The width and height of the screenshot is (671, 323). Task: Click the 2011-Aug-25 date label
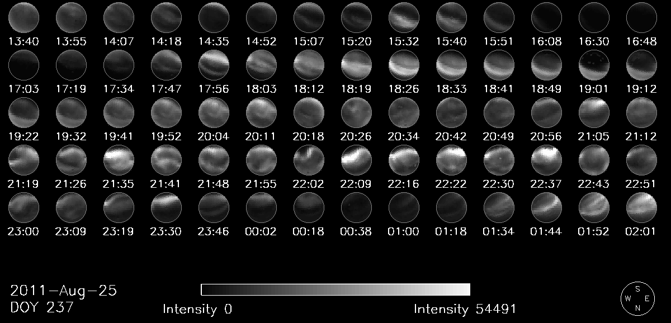(x=63, y=291)
